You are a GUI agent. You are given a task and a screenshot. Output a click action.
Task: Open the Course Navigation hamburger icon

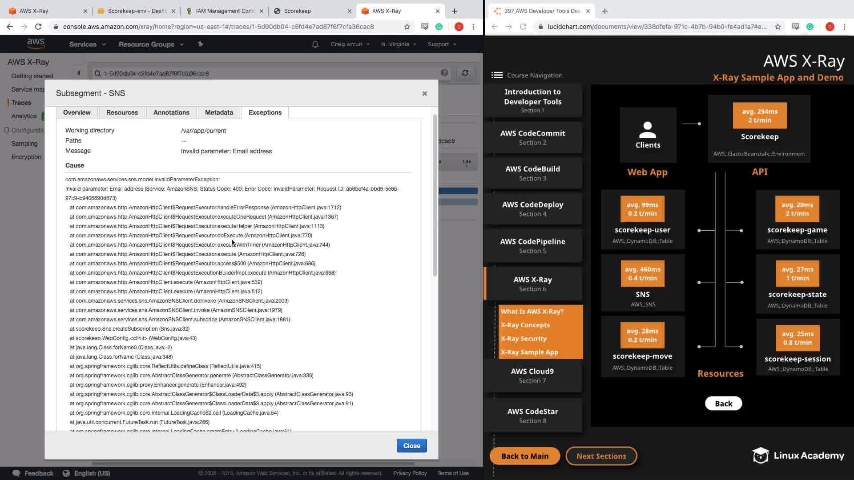[497, 75]
